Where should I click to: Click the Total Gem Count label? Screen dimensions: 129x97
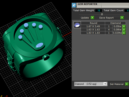point(113,11)
